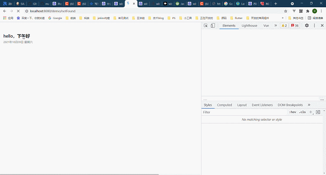The height and width of the screenshot is (175, 326).
Task: Open the reading list button
Action: [316, 18]
